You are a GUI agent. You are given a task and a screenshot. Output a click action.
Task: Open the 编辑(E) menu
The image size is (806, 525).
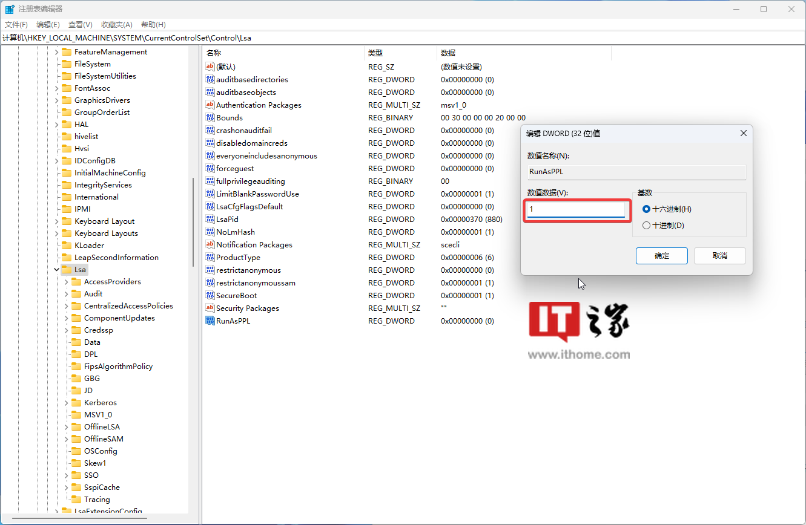(x=48, y=24)
